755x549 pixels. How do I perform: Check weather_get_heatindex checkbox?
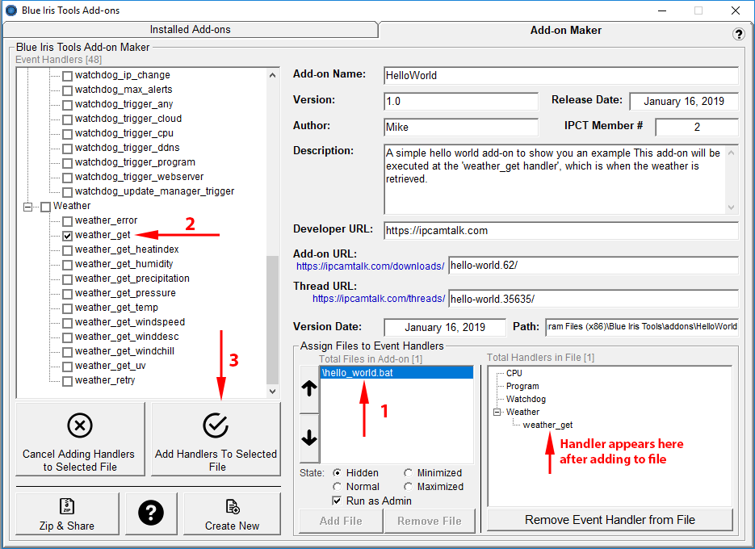pyautogui.click(x=67, y=250)
